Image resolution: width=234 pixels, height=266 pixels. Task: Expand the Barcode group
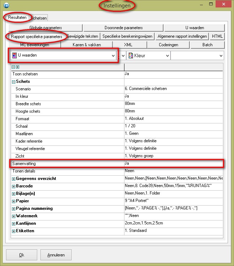13,186
